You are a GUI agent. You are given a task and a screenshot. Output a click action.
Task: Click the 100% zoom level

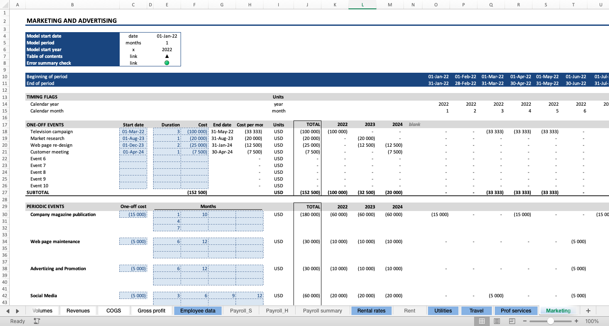(x=592, y=321)
